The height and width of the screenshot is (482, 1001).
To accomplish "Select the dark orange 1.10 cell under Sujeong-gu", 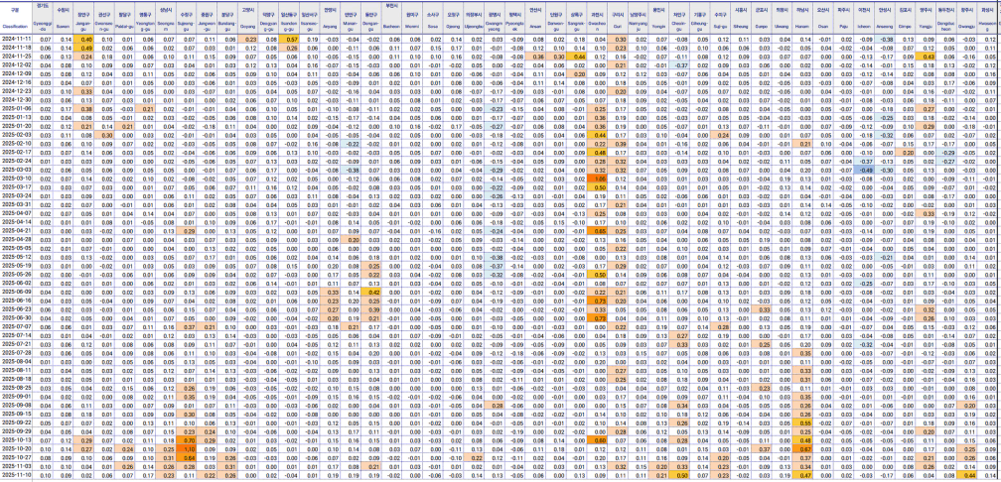I will pyautogui.click(x=189, y=449).
